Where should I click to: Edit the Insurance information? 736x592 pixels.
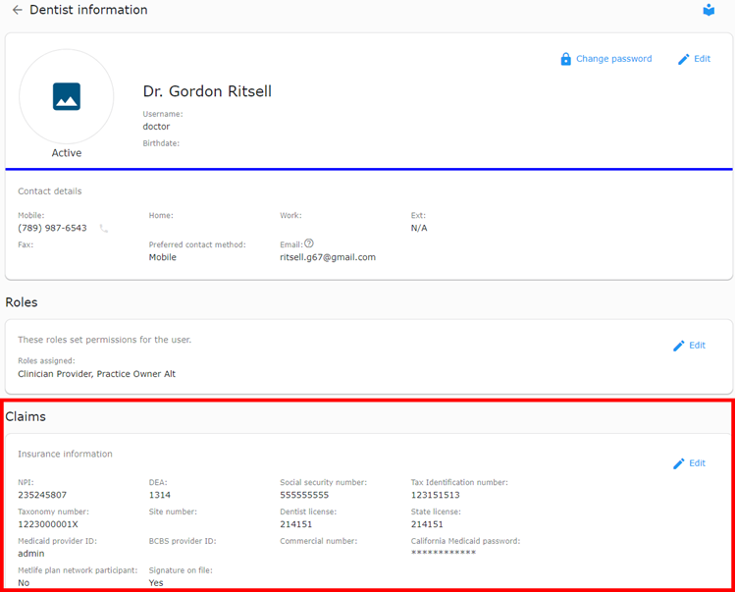point(697,462)
